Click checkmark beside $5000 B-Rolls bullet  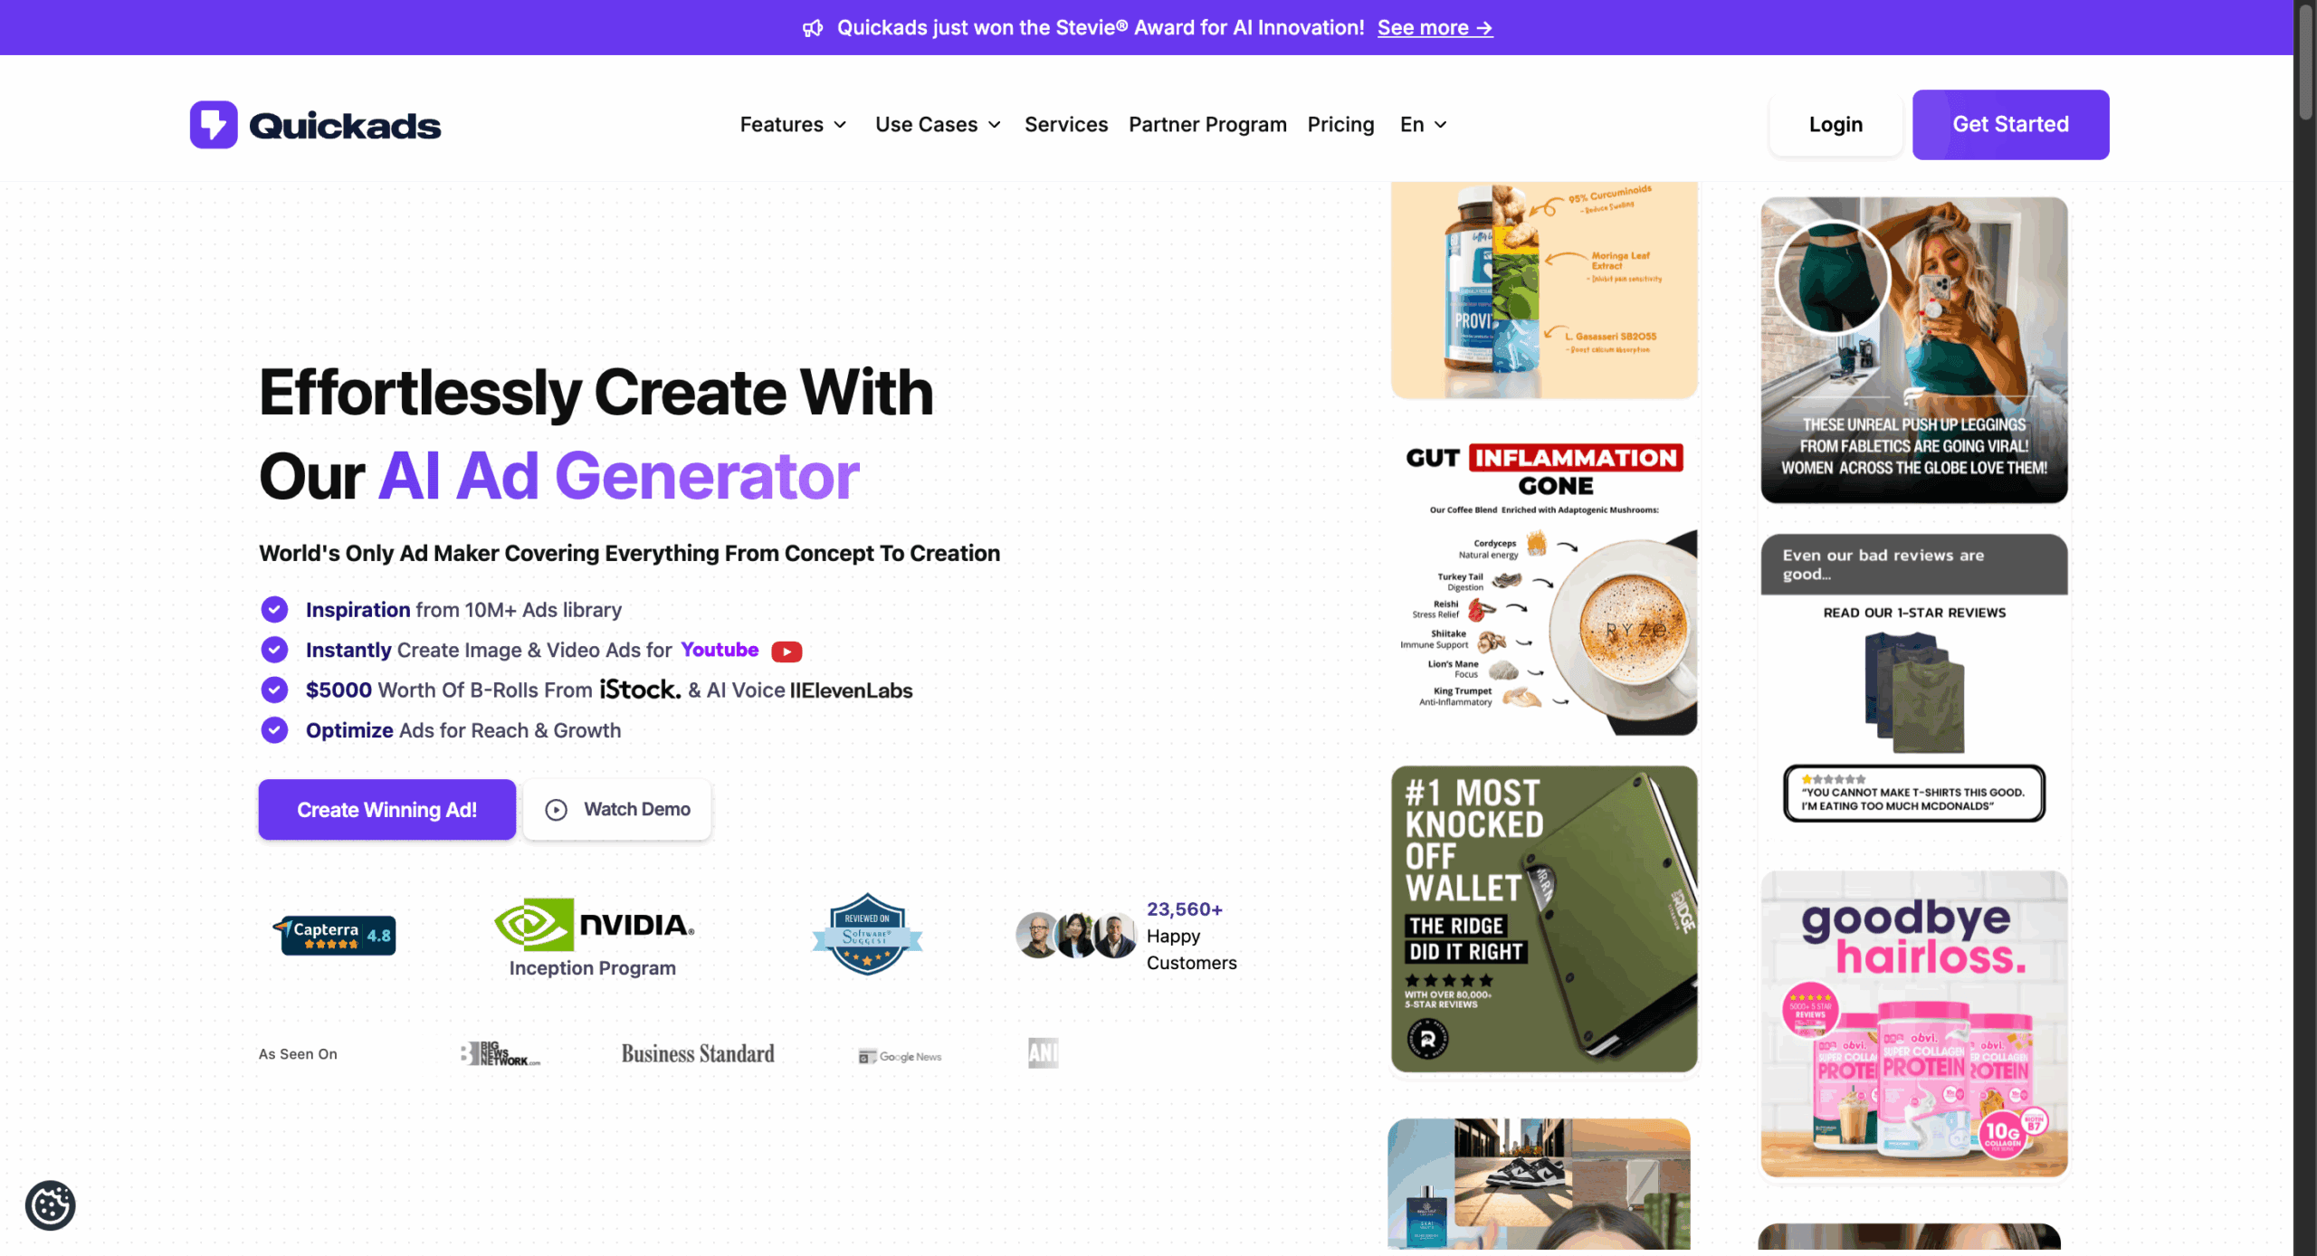click(x=274, y=690)
